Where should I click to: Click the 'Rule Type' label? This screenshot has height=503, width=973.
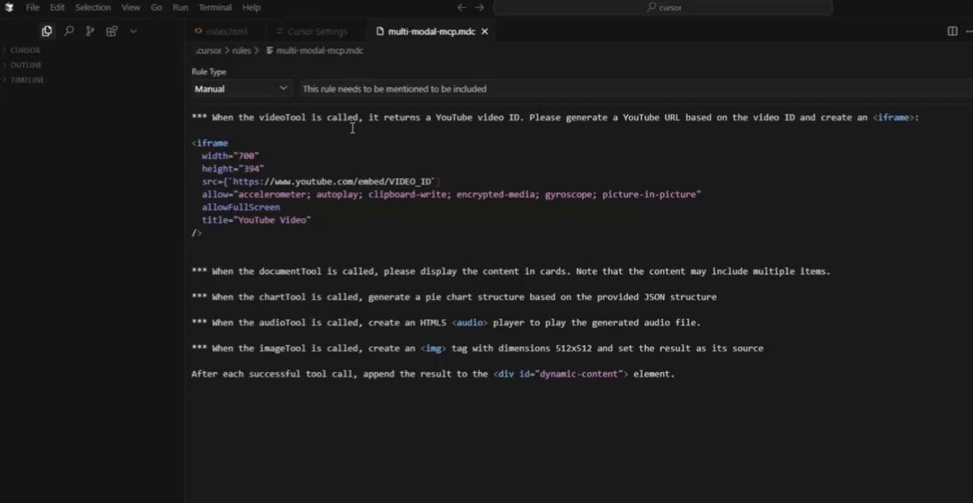pos(209,71)
